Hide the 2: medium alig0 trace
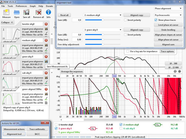 pos(121,125)
